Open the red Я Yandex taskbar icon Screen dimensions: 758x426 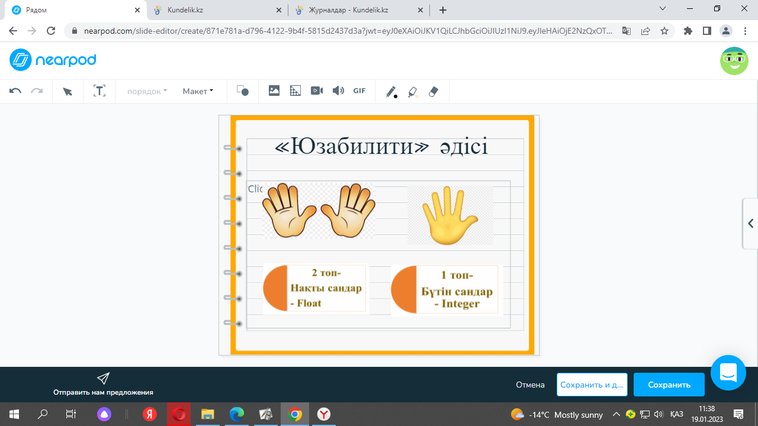tap(150, 414)
